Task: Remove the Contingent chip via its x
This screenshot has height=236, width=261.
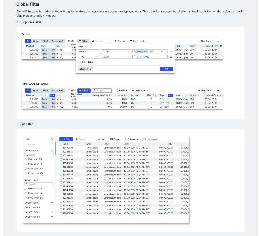Action: (146, 51)
